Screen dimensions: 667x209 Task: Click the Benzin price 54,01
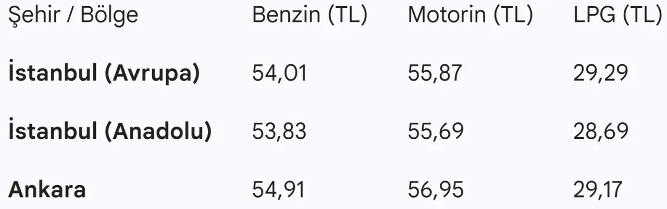coord(279,73)
